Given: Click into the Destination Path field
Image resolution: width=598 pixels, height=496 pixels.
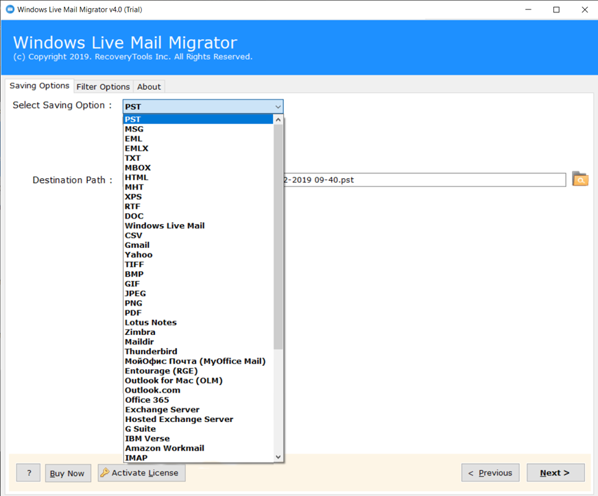Looking at the screenshot, I should pos(424,179).
